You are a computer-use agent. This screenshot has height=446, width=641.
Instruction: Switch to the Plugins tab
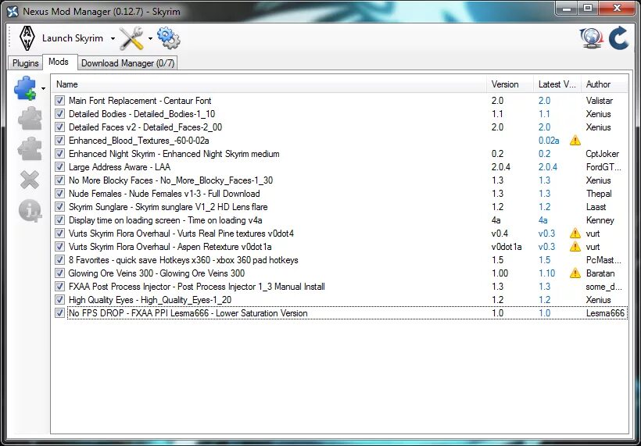(x=25, y=63)
